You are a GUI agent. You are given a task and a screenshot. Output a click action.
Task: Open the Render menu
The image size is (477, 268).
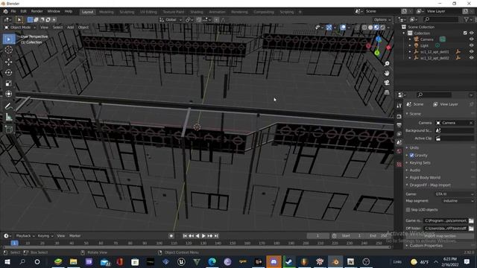pyautogui.click(x=37, y=12)
